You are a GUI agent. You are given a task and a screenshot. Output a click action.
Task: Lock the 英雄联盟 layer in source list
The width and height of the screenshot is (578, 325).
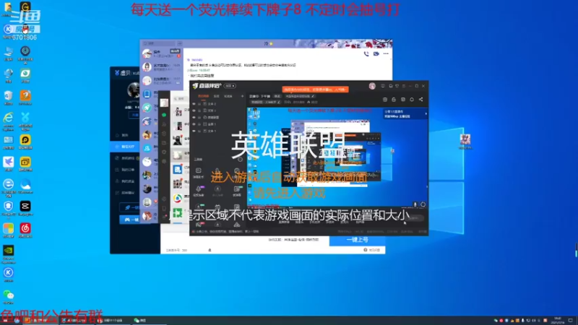tap(199, 117)
